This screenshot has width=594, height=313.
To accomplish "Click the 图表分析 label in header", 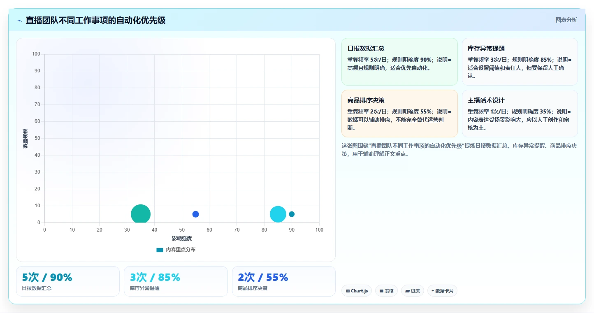I will pos(566,20).
